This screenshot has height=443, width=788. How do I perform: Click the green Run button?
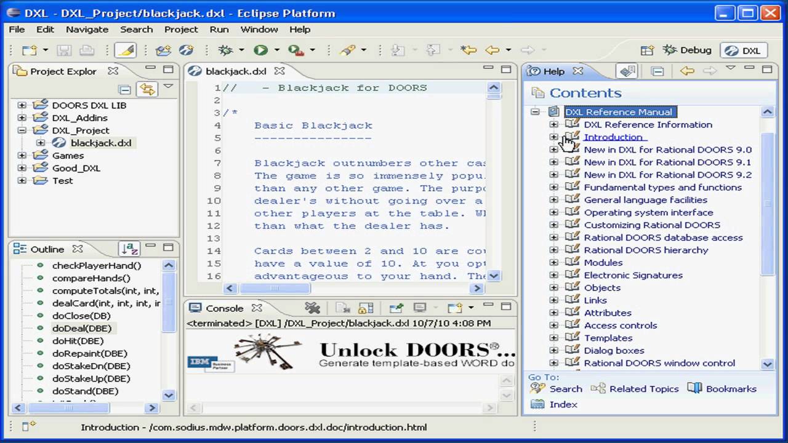click(x=260, y=50)
